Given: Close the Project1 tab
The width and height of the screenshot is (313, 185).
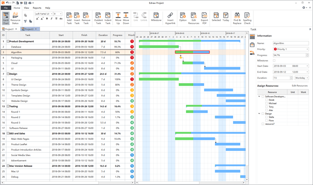Looking at the screenshot, I should (16, 29).
